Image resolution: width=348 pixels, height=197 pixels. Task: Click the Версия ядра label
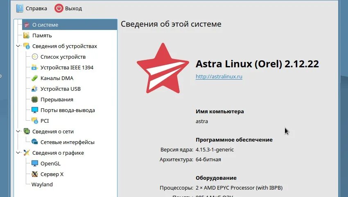tap(177, 149)
